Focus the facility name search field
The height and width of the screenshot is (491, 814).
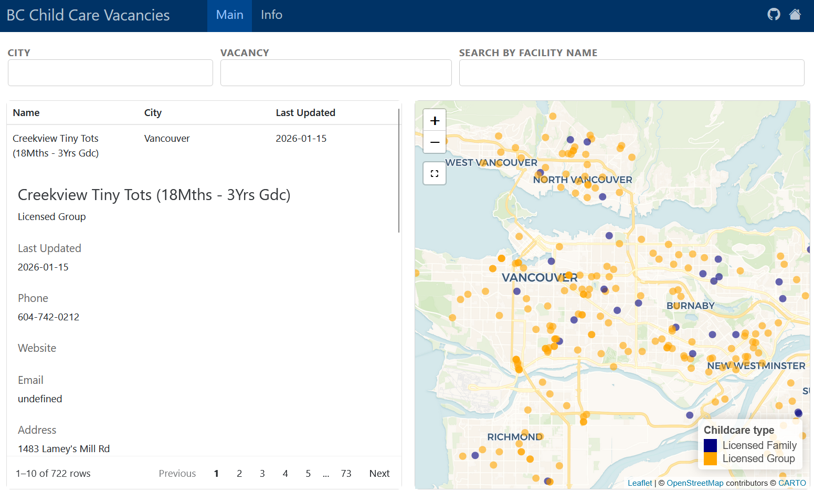631,72
